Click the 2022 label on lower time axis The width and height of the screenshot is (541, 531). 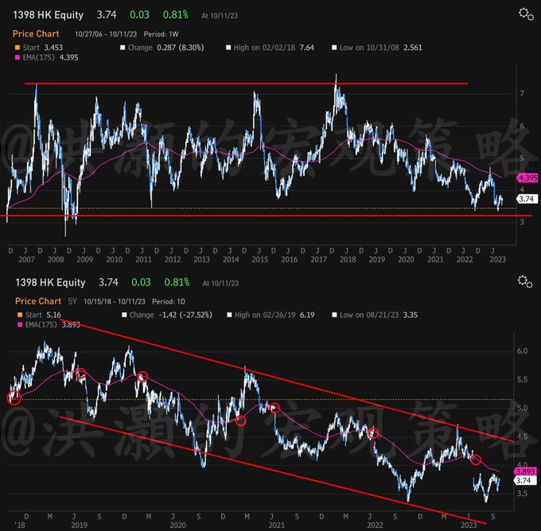[x=375, y=525]
